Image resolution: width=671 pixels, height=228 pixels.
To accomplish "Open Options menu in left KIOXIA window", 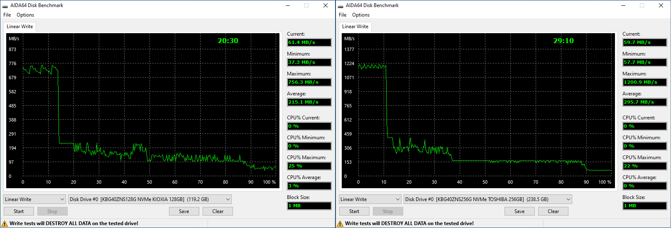I will tap(25, 15).
